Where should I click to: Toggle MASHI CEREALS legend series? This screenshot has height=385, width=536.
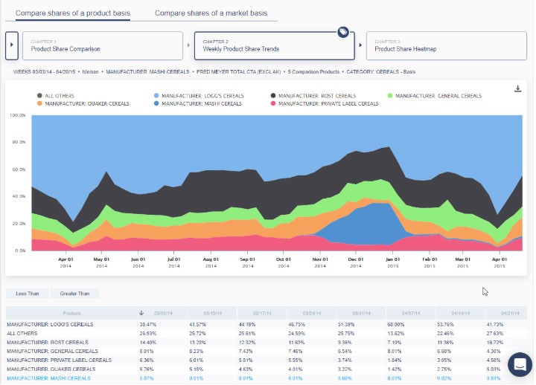197,104
